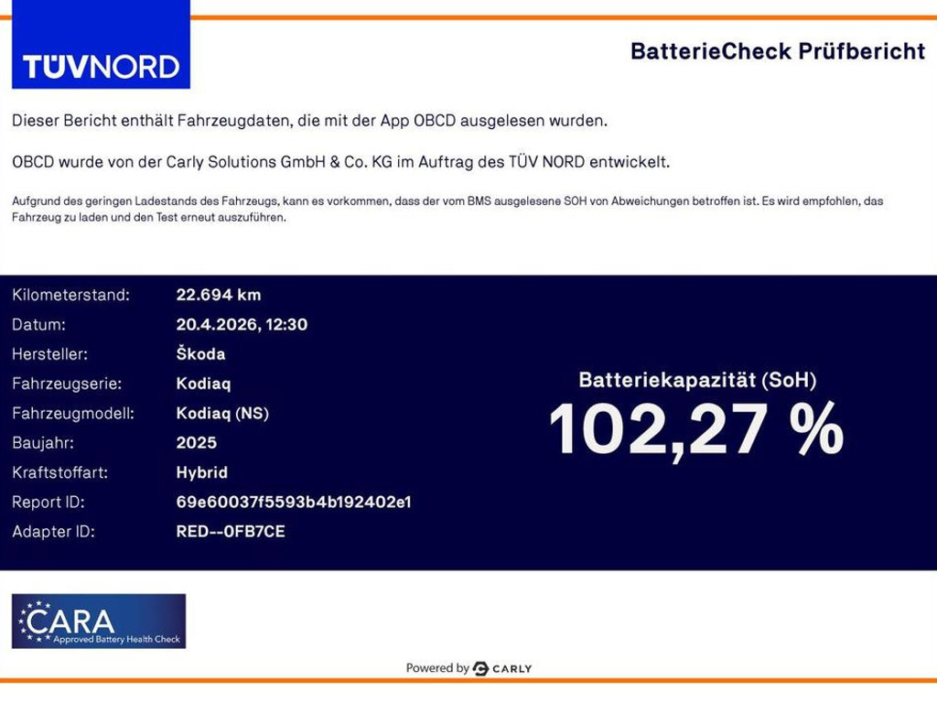Viewport: 937px width, 703px height.
Task: Select the Adapter ID value RED--0FB7CE
Action: tap(230, 531)
